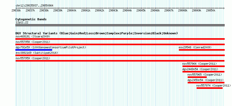This screenshot has width=232, height=106.
Task: Select the red bar under esv3892169
Action: pos(120,55)
